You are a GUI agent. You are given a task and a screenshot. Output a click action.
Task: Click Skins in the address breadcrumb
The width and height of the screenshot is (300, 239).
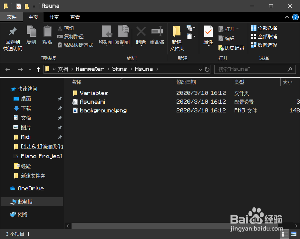click(x=120, y=69)
